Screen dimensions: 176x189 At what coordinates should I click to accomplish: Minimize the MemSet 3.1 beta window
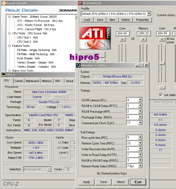[x=137, y=65]
